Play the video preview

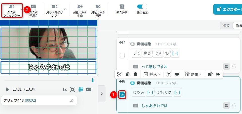[8, 89]
